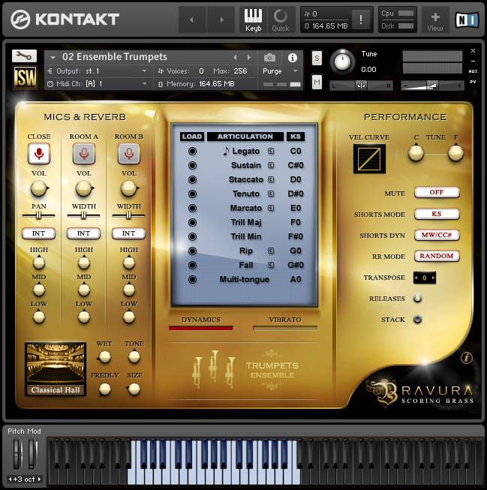
Task: Open Bravura info icon near logo
Action: tap(467, 358)
